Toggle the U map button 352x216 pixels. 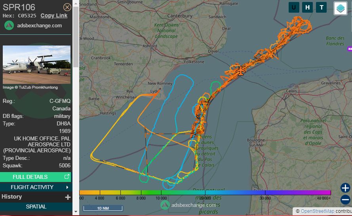point(294,8)
